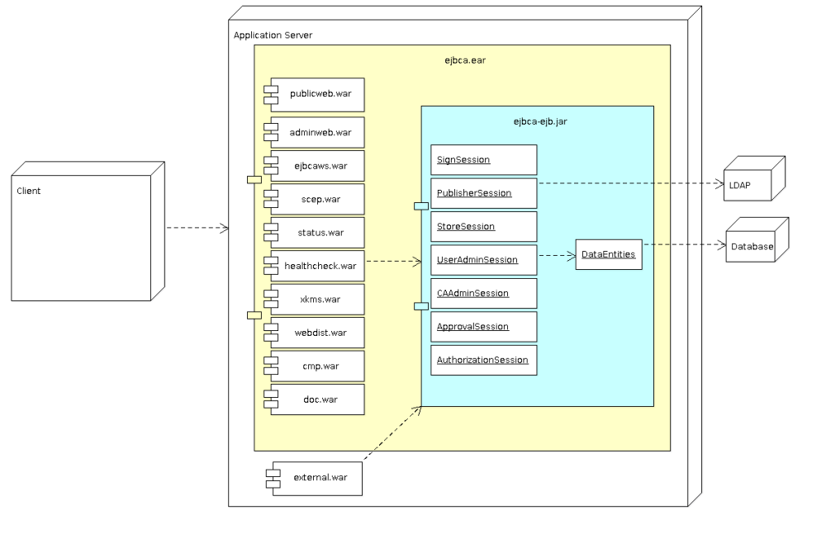Click the CAAdminSession object
Screen dimensions: 826x534
(483, 293)
